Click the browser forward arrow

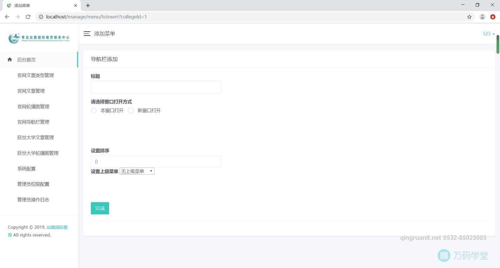(x=17, y=17)
